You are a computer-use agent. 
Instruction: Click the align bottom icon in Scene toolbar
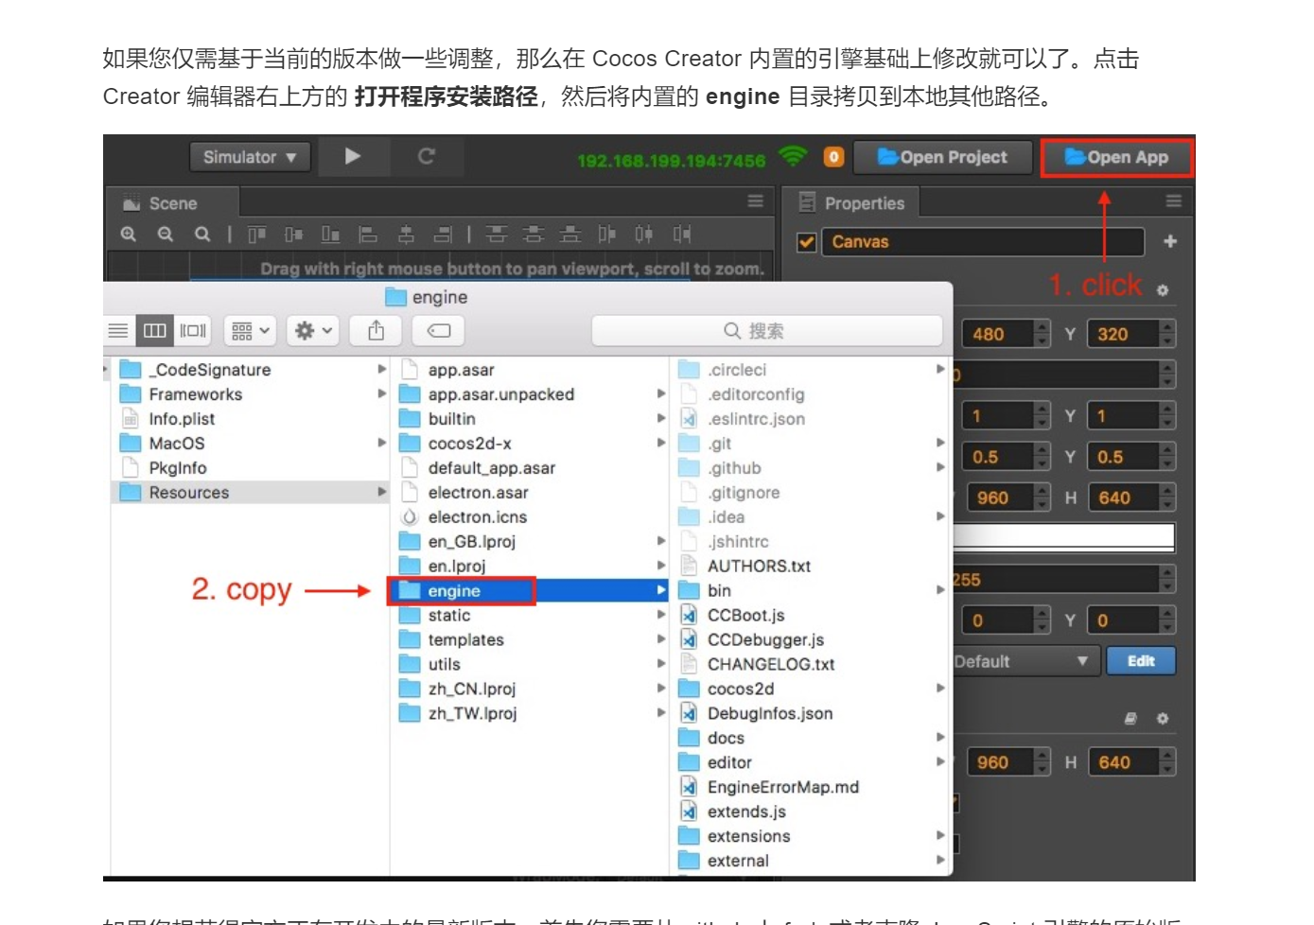(x=330, y=234)
